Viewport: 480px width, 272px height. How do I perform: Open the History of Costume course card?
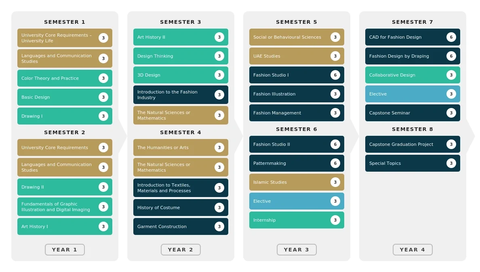pyautogui.click(x=181, y=208)
